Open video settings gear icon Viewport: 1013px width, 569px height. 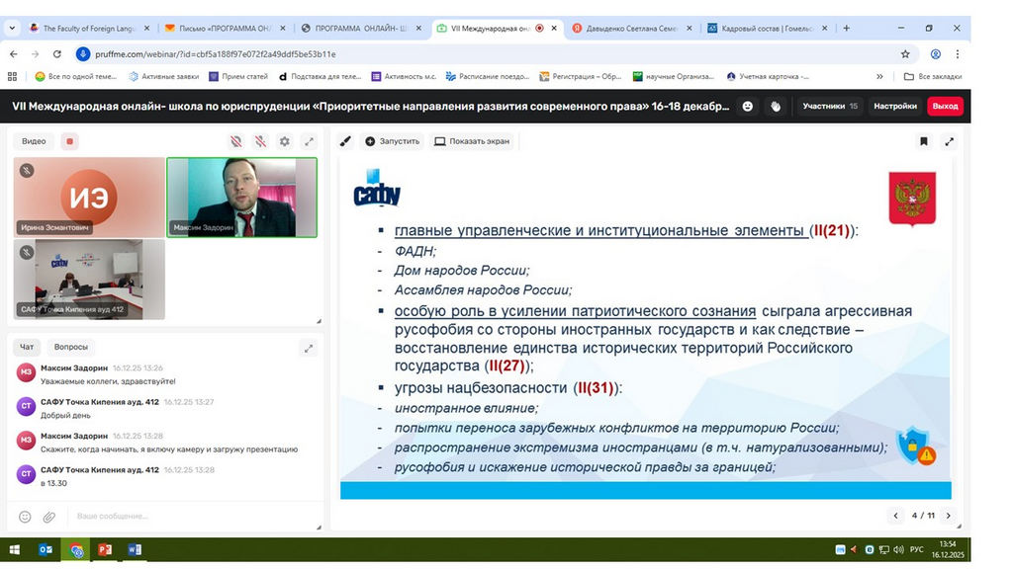pyautogui.click(x=285, y=141)
